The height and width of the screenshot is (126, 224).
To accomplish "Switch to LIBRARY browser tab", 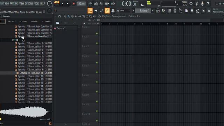I will click(35, 21).
